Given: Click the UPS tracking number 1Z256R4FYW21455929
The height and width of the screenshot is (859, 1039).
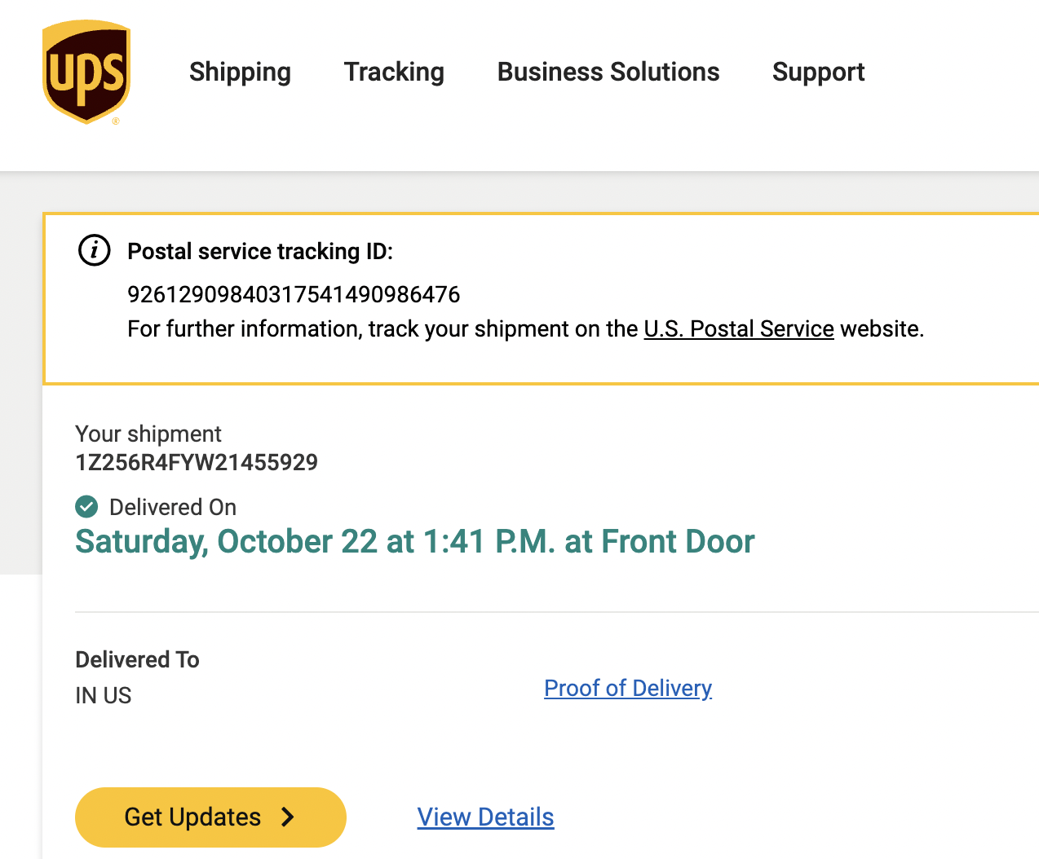Looking at the screenshot, I should 197,462.
